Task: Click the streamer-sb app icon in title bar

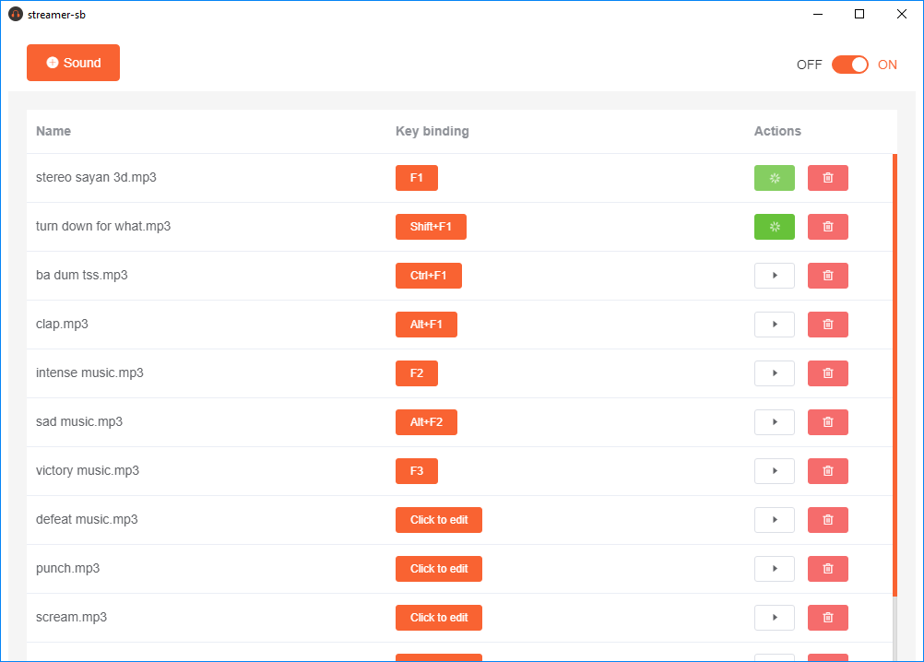Action: (16, 14)
